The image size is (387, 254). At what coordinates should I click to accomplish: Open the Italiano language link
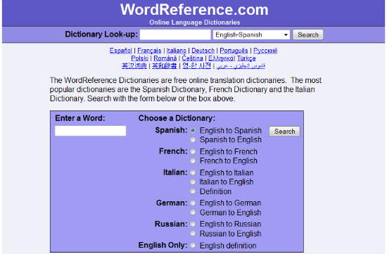click(x=176, y=51)
